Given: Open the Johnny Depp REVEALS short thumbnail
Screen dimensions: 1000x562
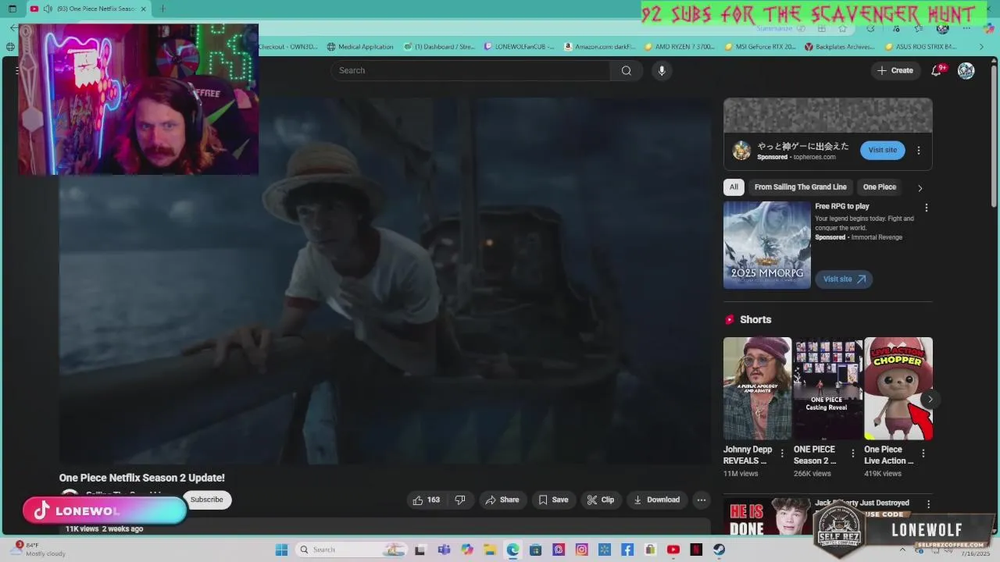Looking at the screenshot, I should click(757, 389).
